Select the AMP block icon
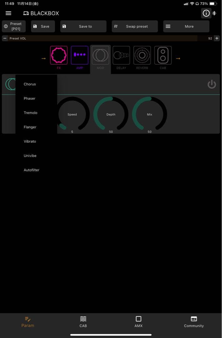 (x=79, y=55)
